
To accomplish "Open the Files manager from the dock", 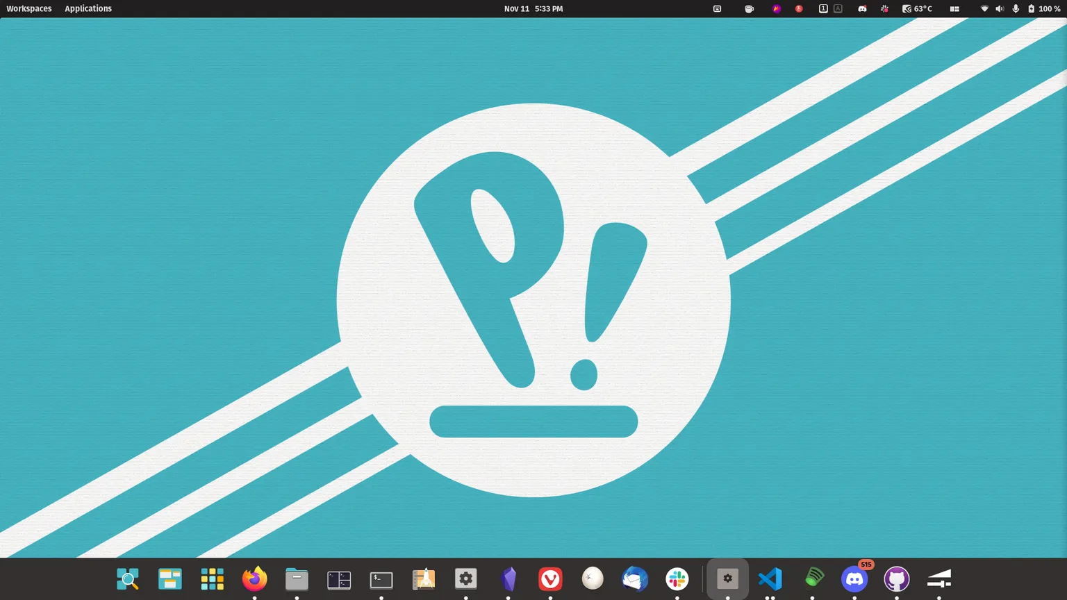I will click(x=297, y=578).
